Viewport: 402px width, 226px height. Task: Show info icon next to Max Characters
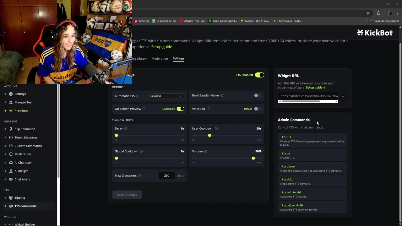coord(139,175)
